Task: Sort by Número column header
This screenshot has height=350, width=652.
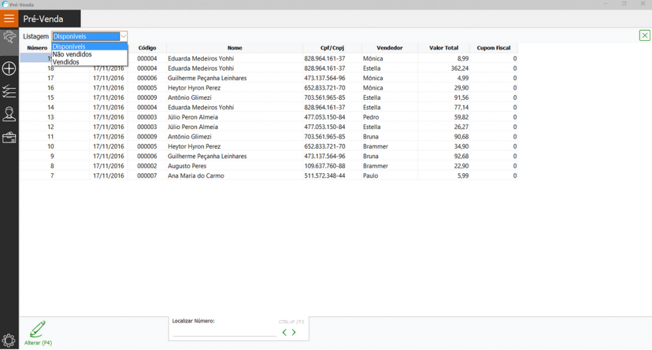Action: [x=37, y=48]
